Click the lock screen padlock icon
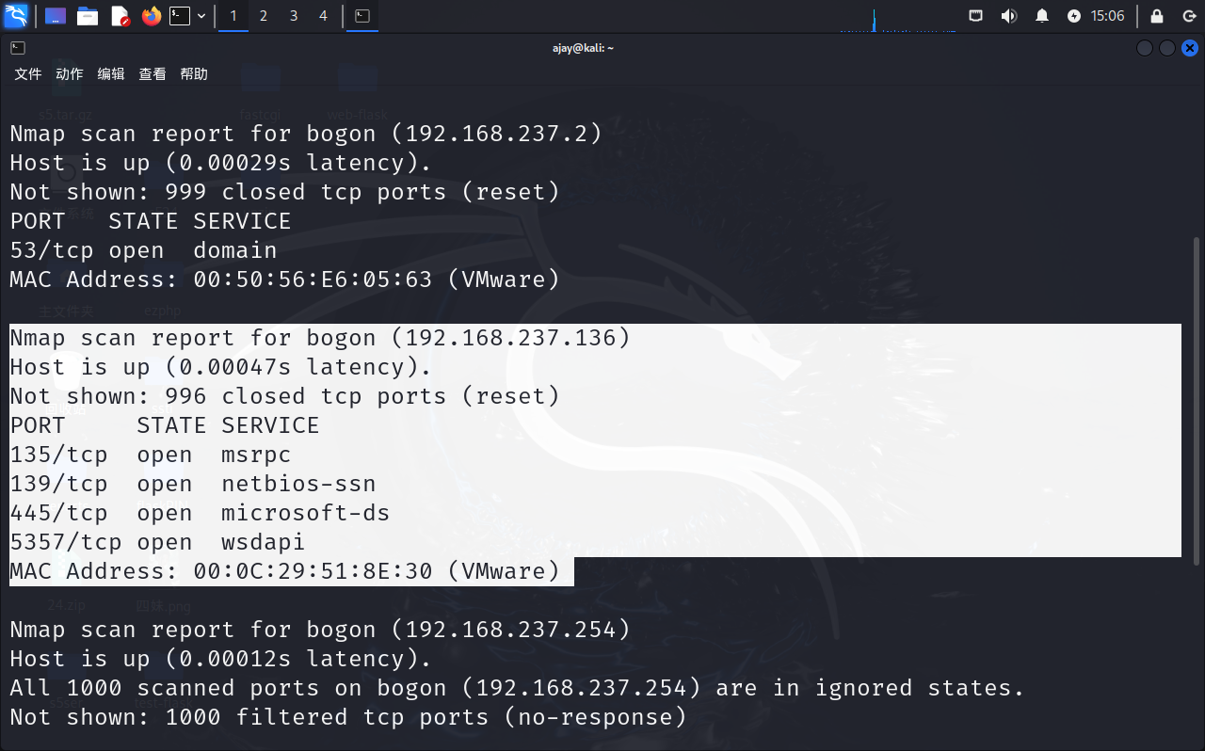Image resolution: width=1205 pixels, height=751 pixels. coord(1157,16)
